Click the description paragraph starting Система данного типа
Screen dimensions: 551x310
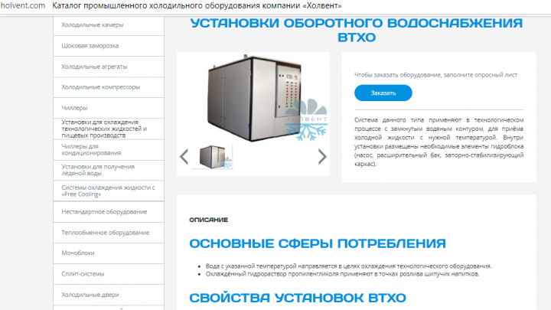click(439, 142)
